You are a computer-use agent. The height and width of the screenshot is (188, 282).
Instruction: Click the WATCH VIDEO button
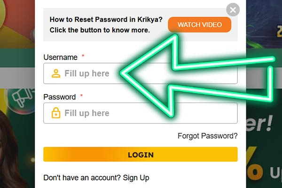pyautogui.click(x=199, y=24)
